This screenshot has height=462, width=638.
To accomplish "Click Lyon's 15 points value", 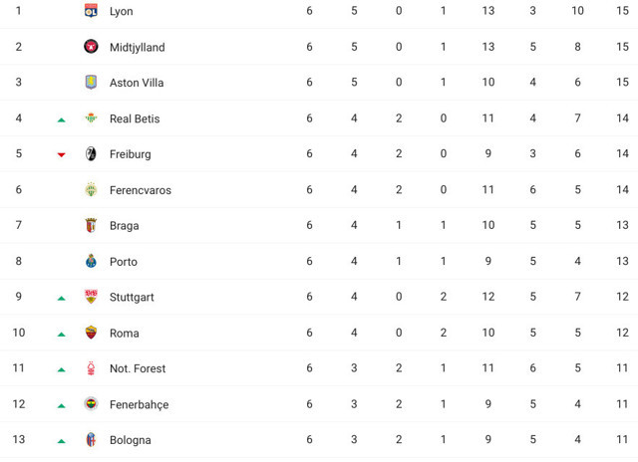I will pos(622,11).
